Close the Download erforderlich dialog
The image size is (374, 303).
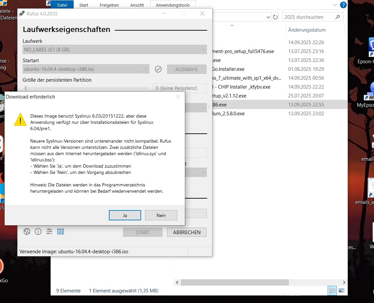click(178, 96)
